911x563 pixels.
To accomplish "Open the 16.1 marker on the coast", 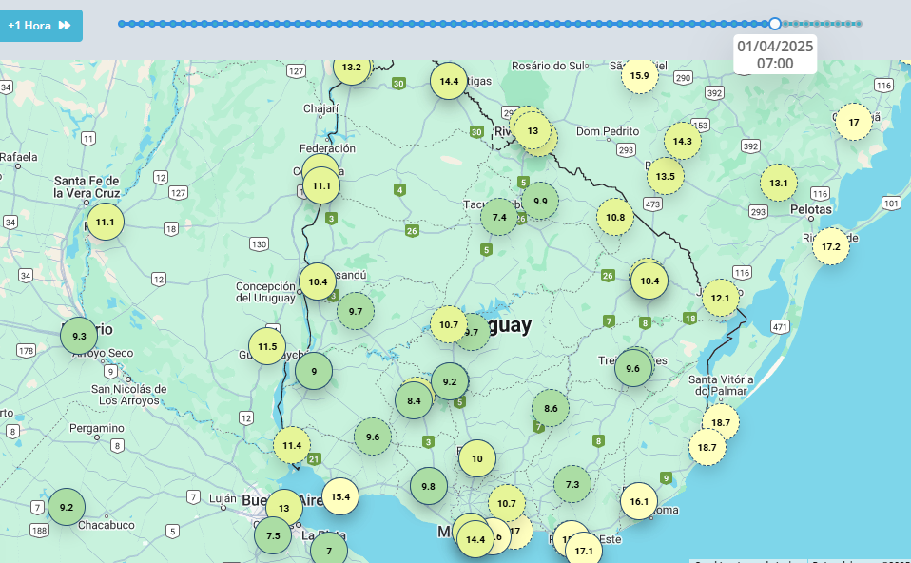I will (639, 501).
